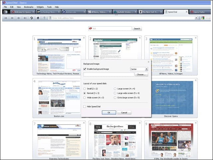
Task: Click the Google search engine icon
Action: tap(203, 18)
